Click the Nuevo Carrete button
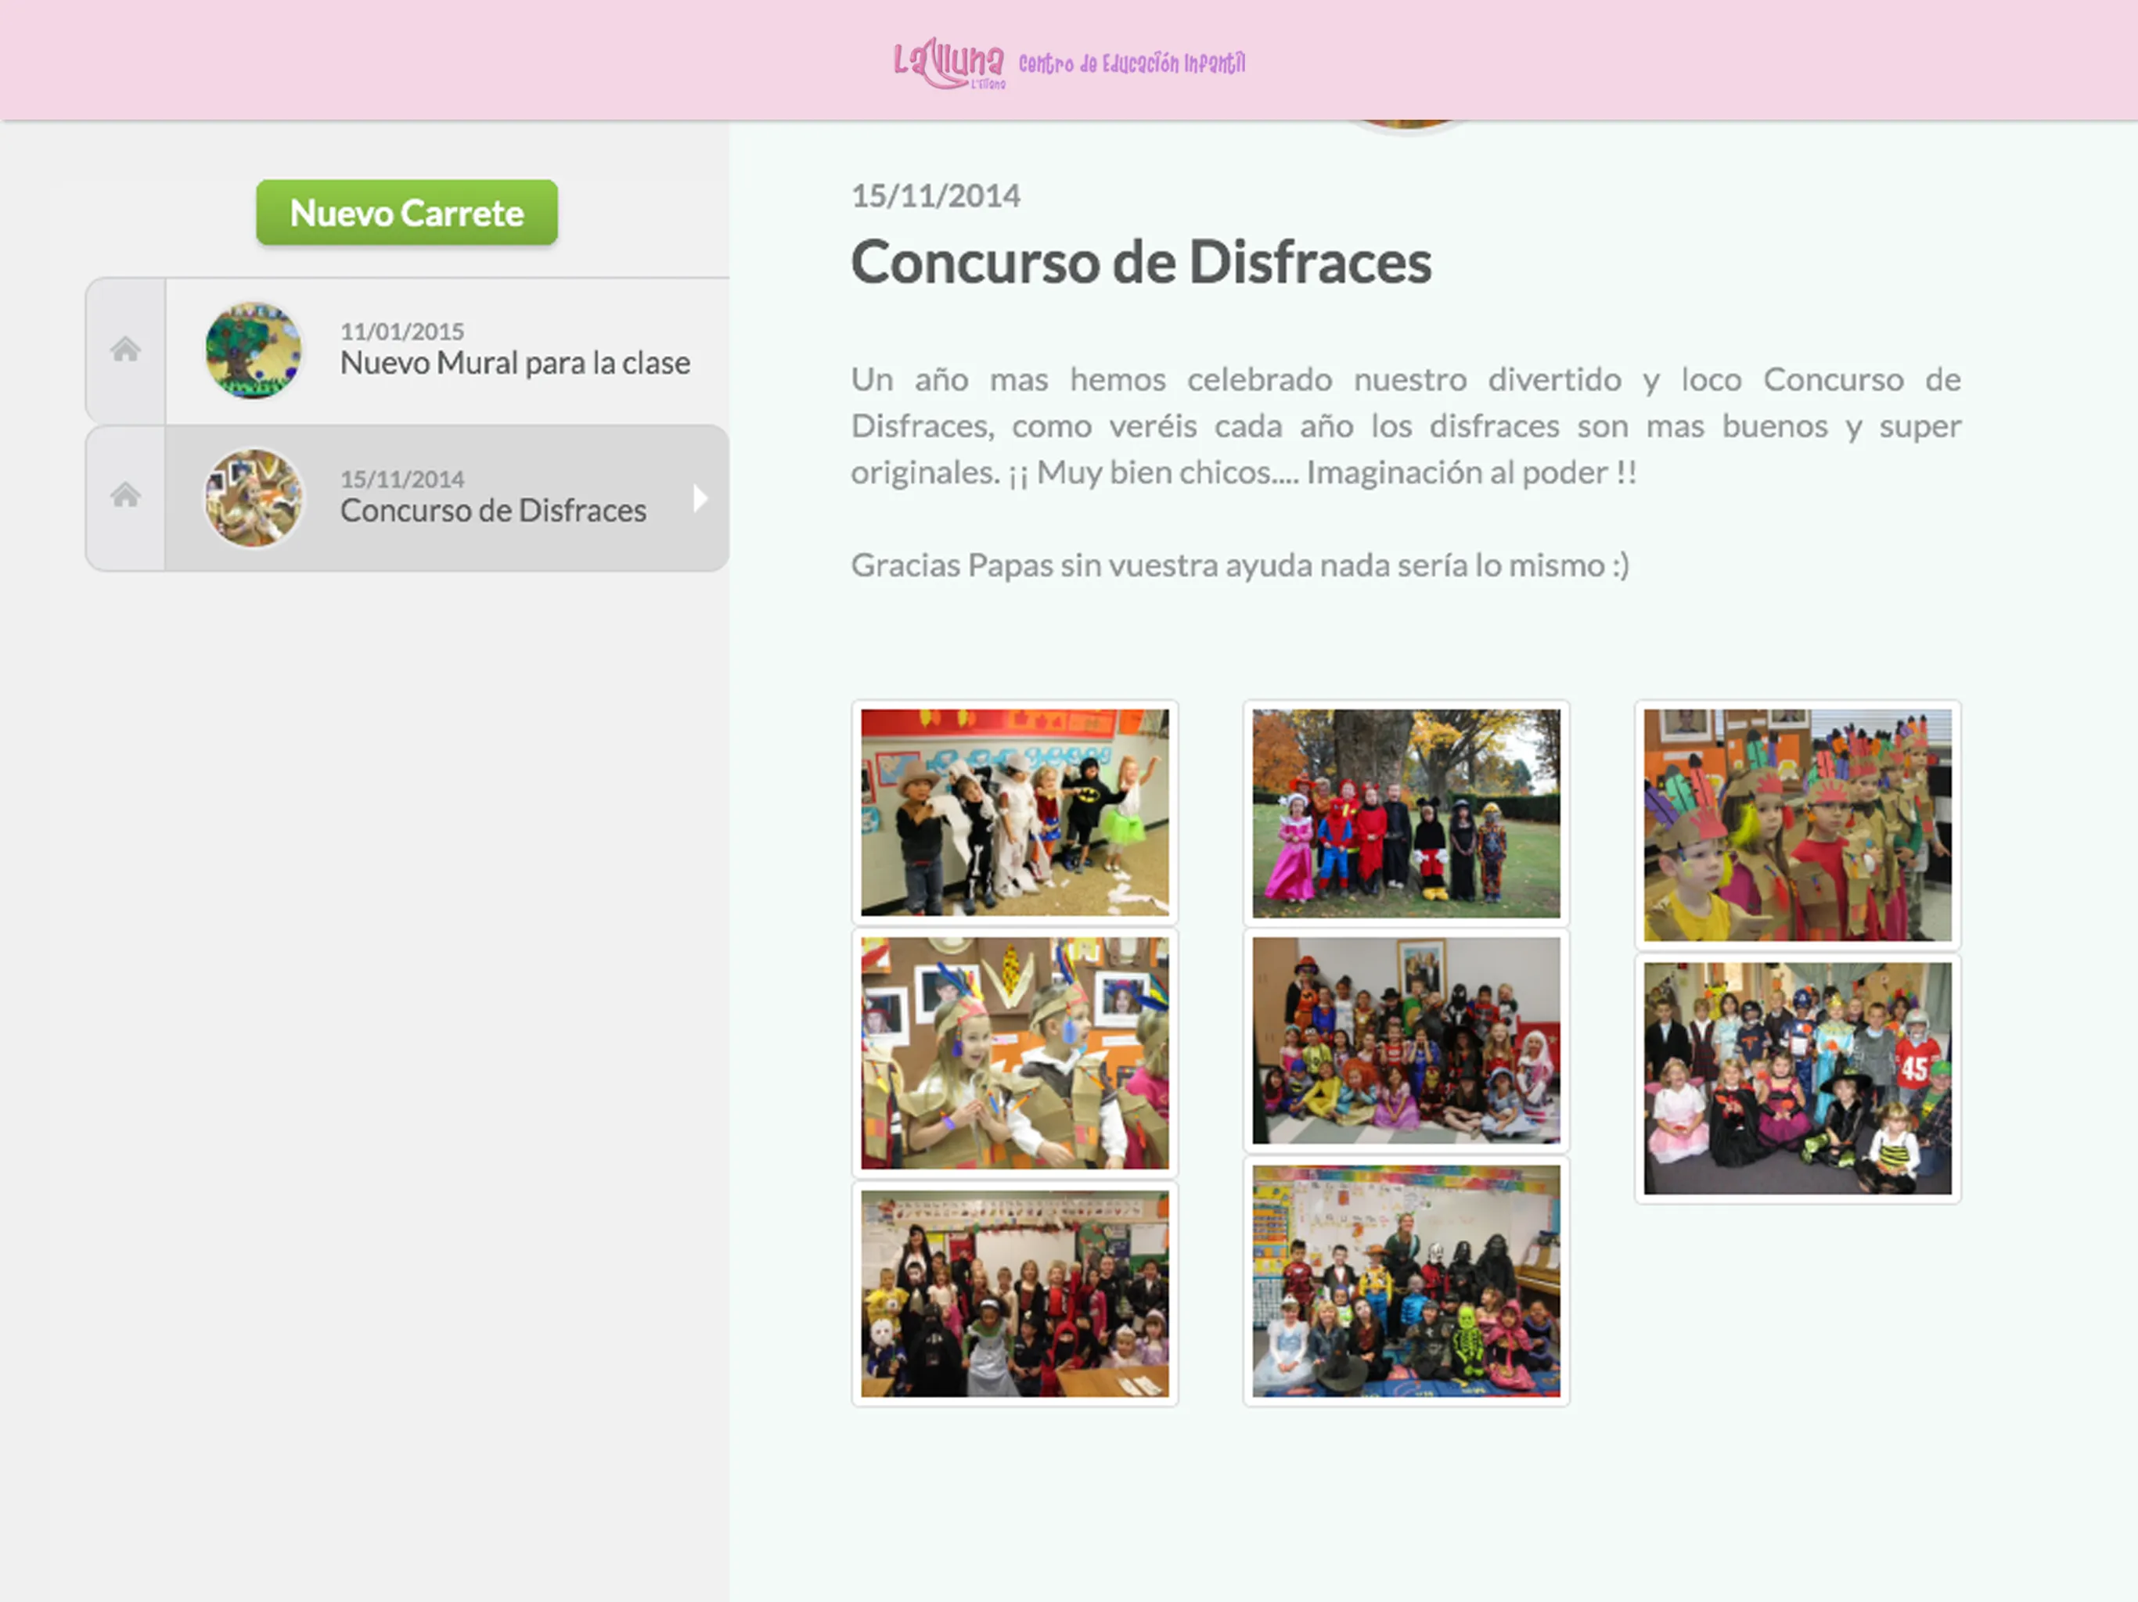Viewport: 2138px width, 1602px height. click(x=407, y=213)
